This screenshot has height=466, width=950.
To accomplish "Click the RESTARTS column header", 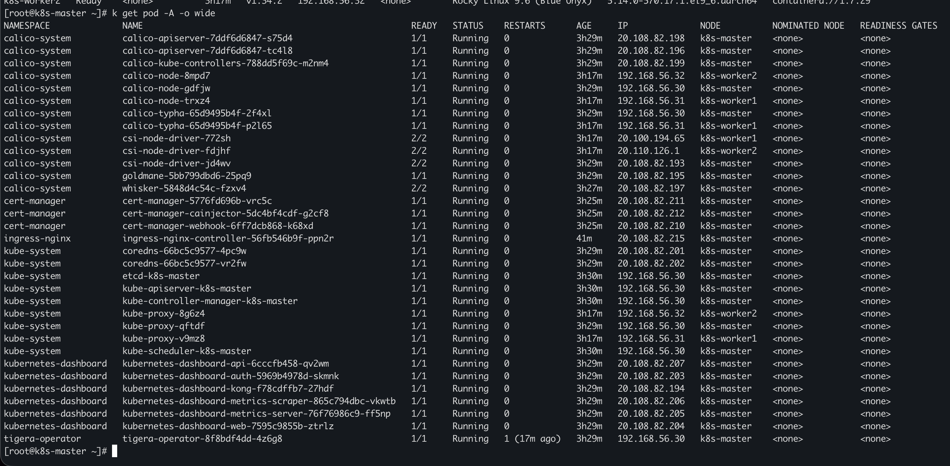I will pyautogui.click(x=524, y=26).
